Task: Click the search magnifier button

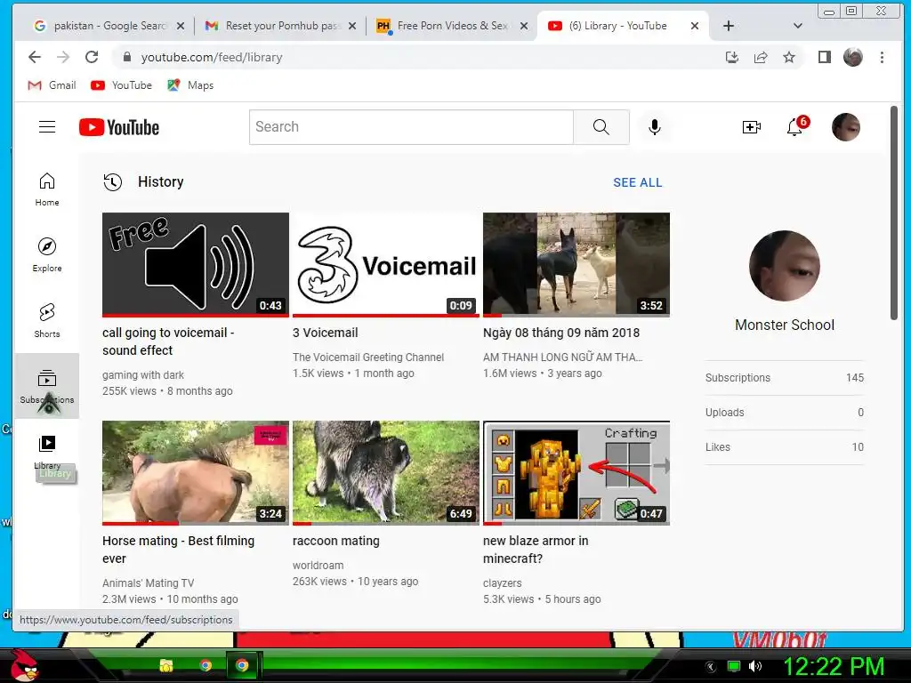Action: click(601, 126)
